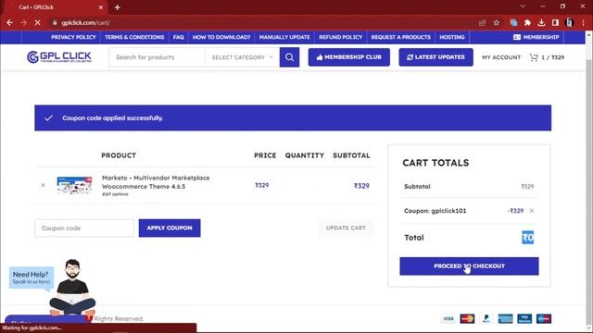The height and width of the screenshot is (333, 593).
Task: Go back with browser back arrow
Action: [x=10, y=22]
